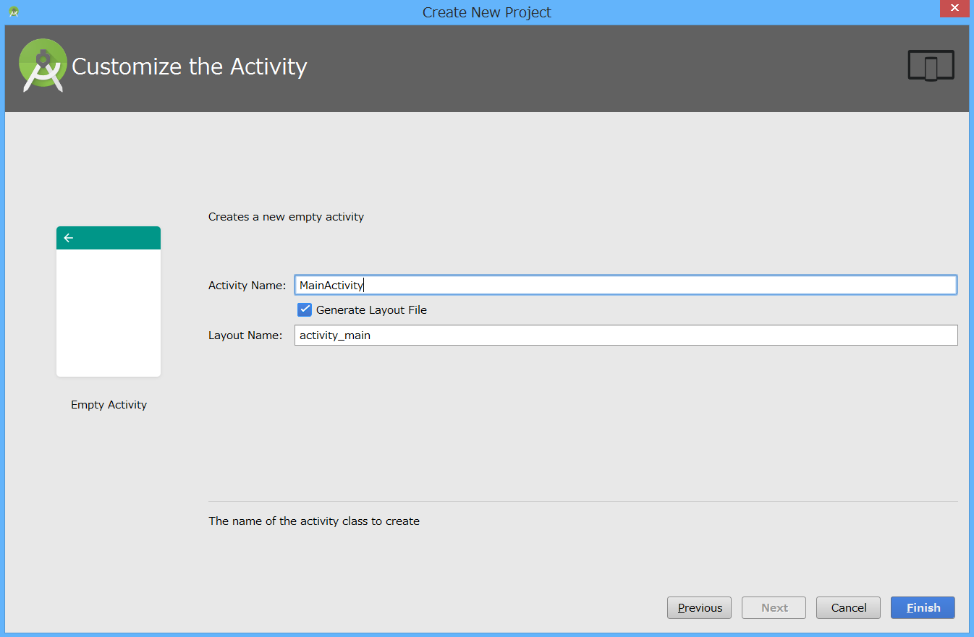Click the activity class help text at the bottom
Image resolution: width=974 pixels, height=637 pixels.
point(313,521)
